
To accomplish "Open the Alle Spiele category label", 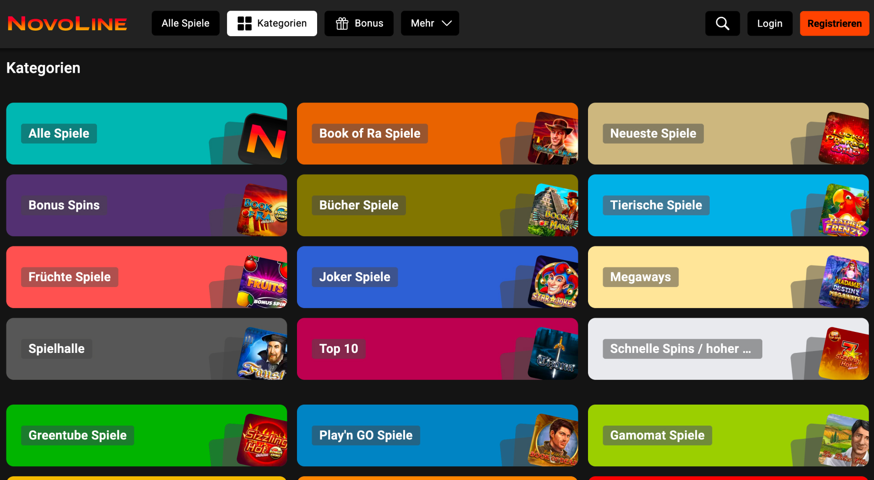I will pyautogui.click(x=59, y=133).
